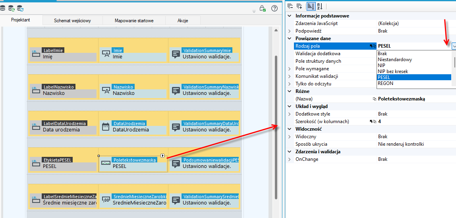Open help via question mark icon
456x218 pixels.
tap(274, 8)
